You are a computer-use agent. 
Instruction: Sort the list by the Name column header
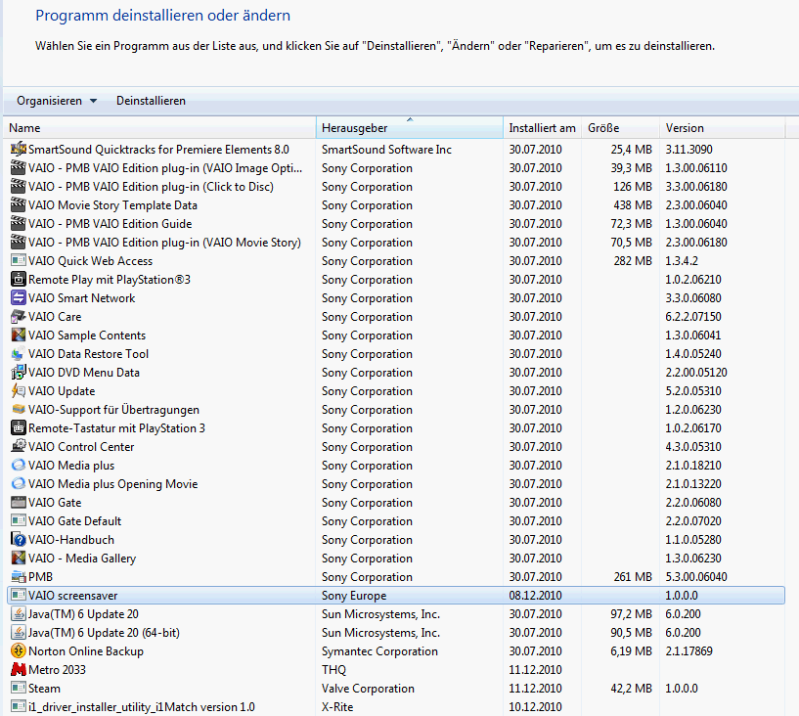[x=159, y=128]
